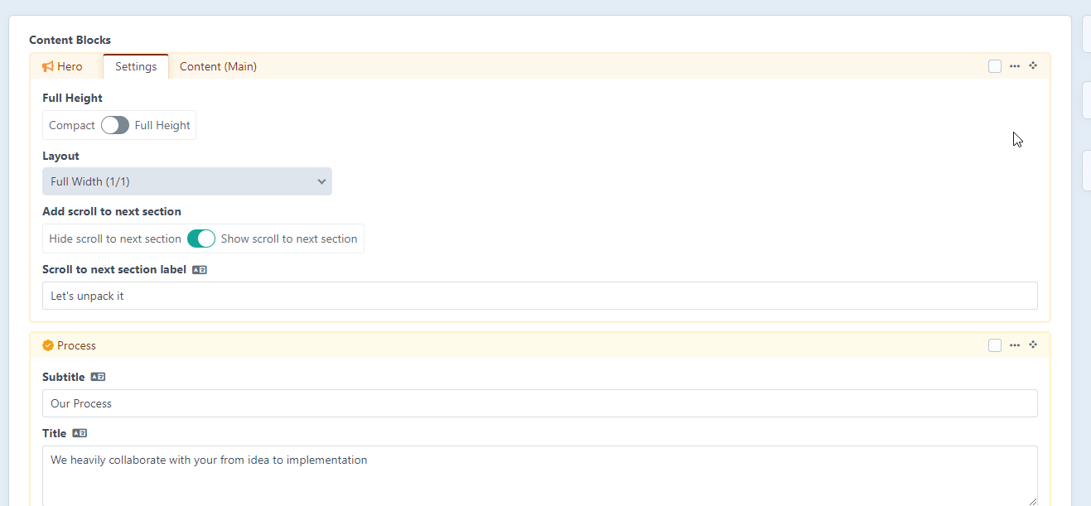
Task: Click the translation icon beside Scroll to next section label
Action: pyautogui.click(x=199, y=269)
